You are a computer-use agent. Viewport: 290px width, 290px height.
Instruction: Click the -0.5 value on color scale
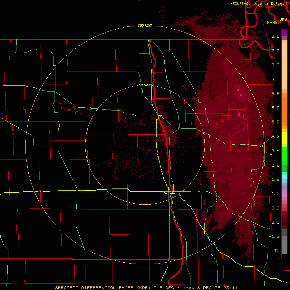(x=274, y=222)
